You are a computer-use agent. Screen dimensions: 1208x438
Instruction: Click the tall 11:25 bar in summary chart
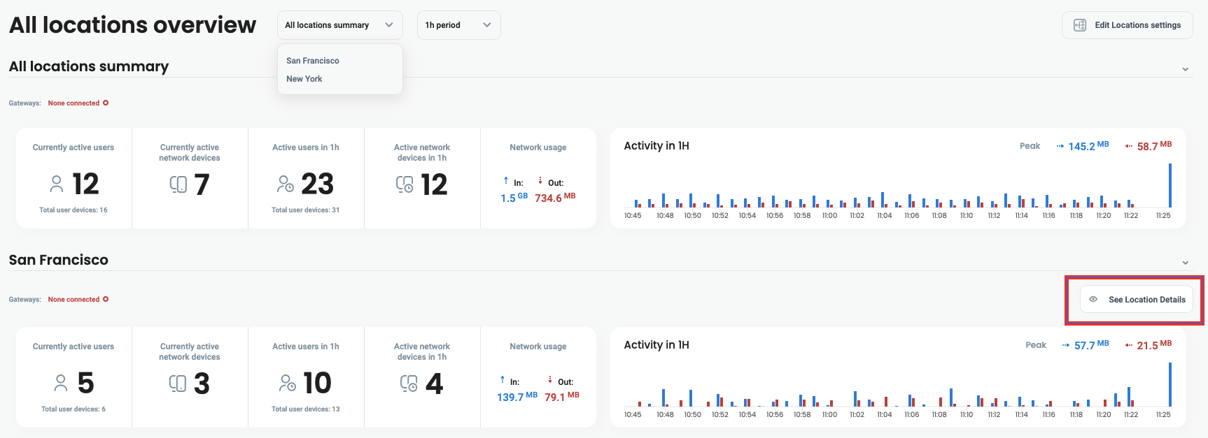(1170, 185)
